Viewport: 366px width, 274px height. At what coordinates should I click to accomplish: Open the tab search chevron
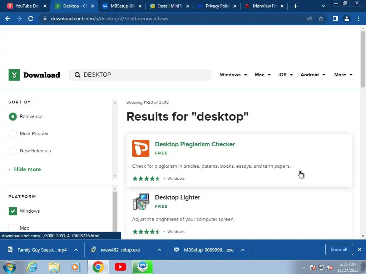click(x=323, y=6)
